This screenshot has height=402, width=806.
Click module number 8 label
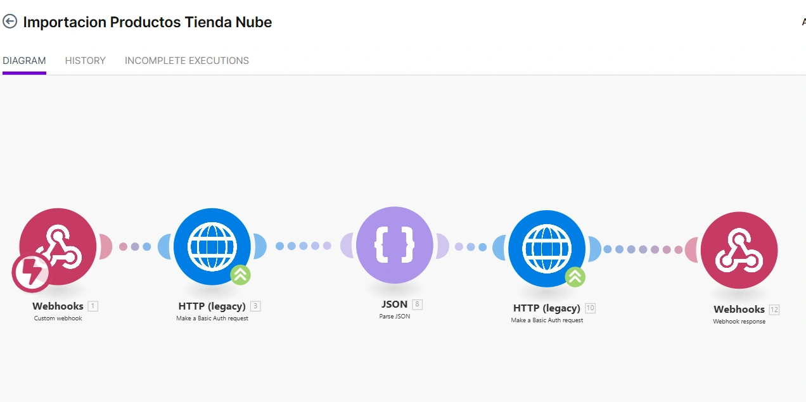(417, 305)
